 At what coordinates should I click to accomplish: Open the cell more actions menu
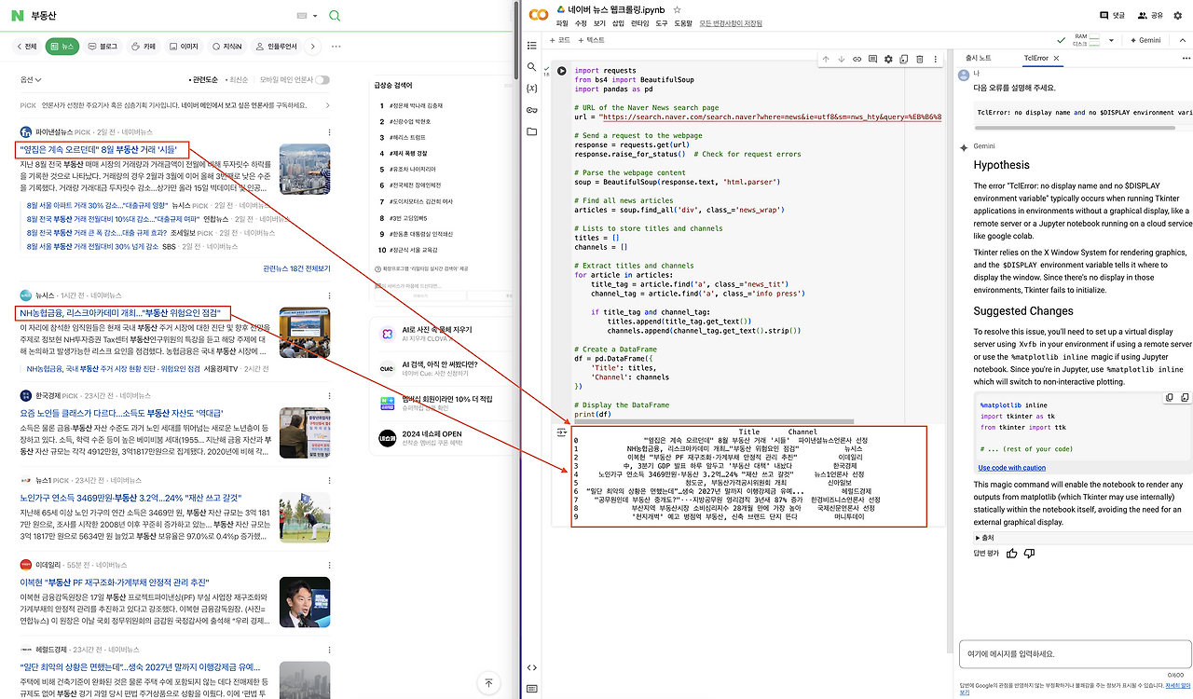[936, 60]
